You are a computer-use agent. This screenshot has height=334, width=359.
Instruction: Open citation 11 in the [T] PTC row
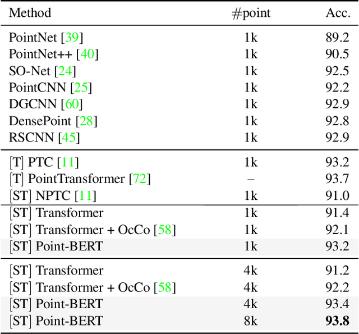[69, 163]
